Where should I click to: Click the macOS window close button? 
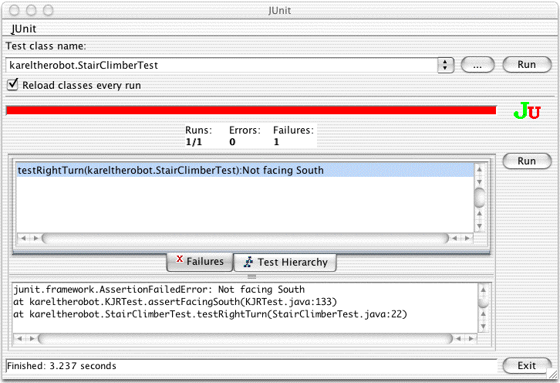coord(13,10)
